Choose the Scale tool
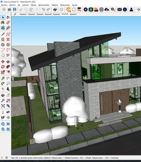Viewport: 141px width, 162px height. click(x=3, y=72)
